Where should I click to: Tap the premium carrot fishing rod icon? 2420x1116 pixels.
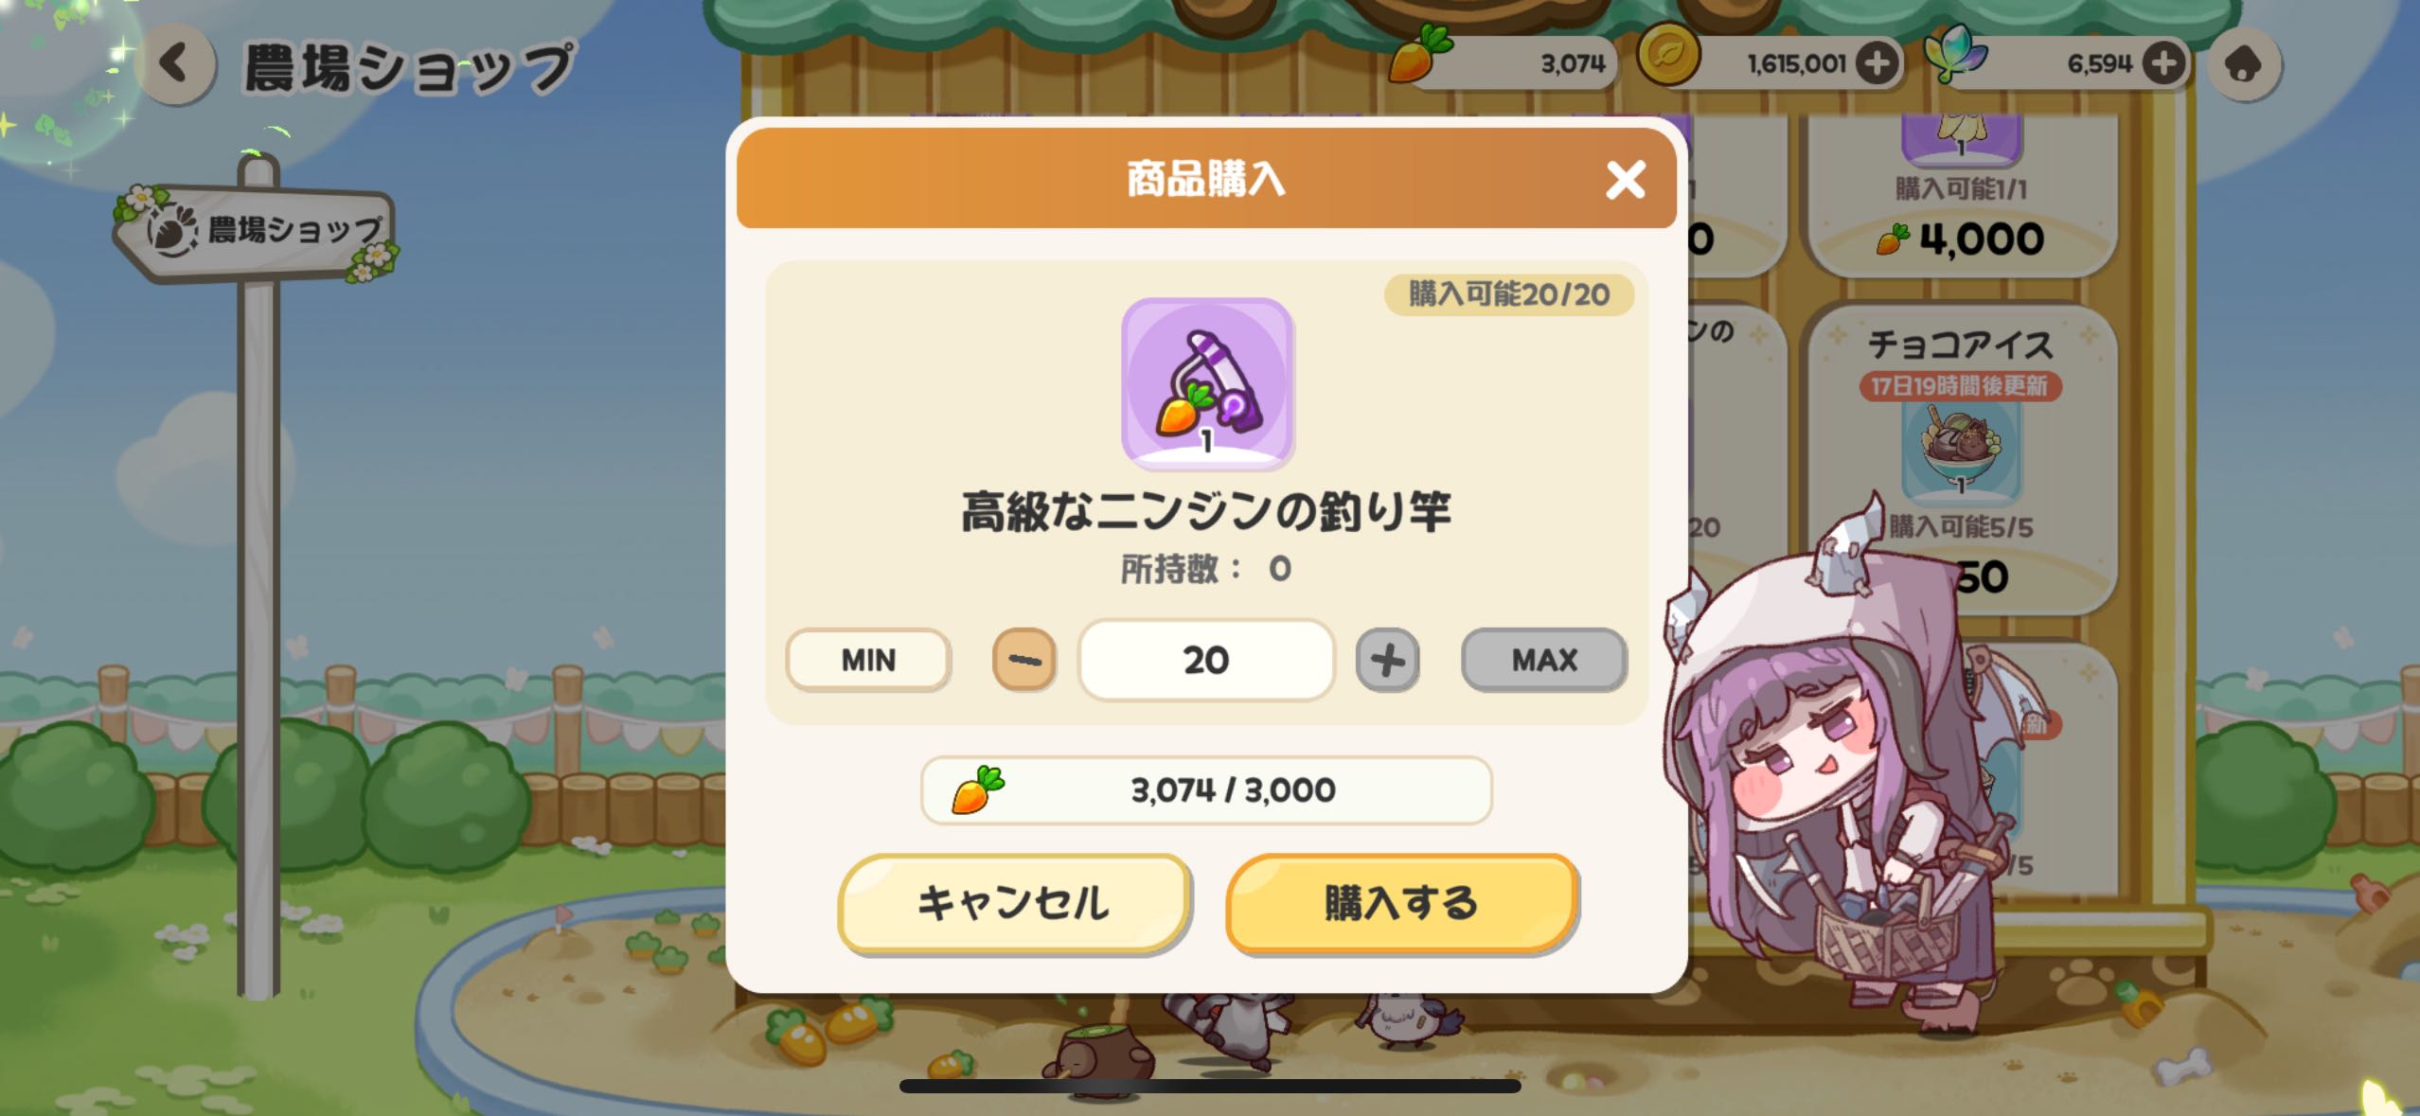1207,383
